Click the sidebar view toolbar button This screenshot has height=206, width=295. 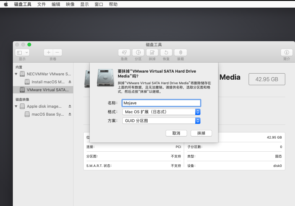click(x=22, y=52)
